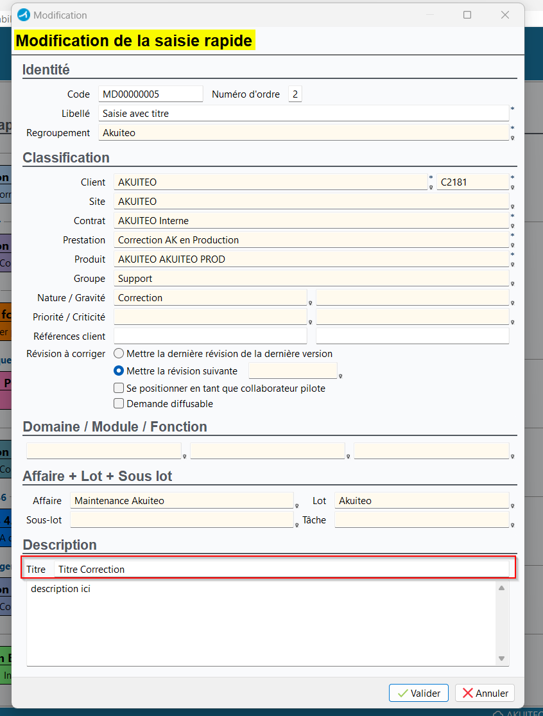Open lookup icon beside C2181 client code
The image size is (543, 716).
[512, 188]
